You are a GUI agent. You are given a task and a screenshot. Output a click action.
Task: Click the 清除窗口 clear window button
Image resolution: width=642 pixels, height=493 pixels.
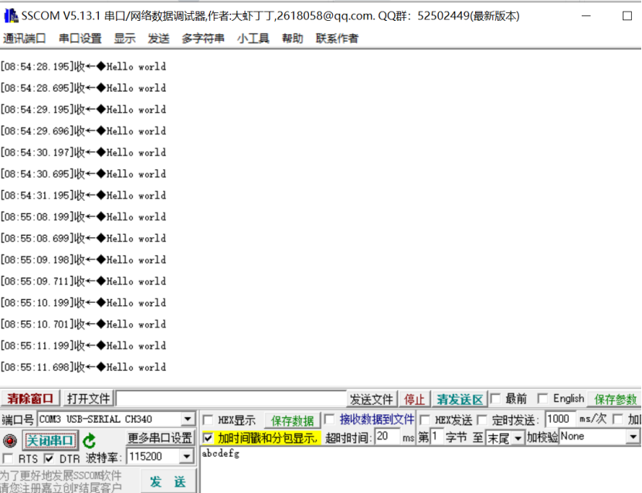pos(29,398)
